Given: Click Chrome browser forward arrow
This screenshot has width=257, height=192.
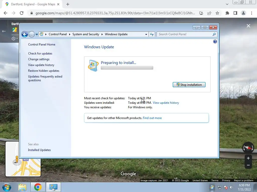Looking at the screenshot, I should [x=14, y=13].
